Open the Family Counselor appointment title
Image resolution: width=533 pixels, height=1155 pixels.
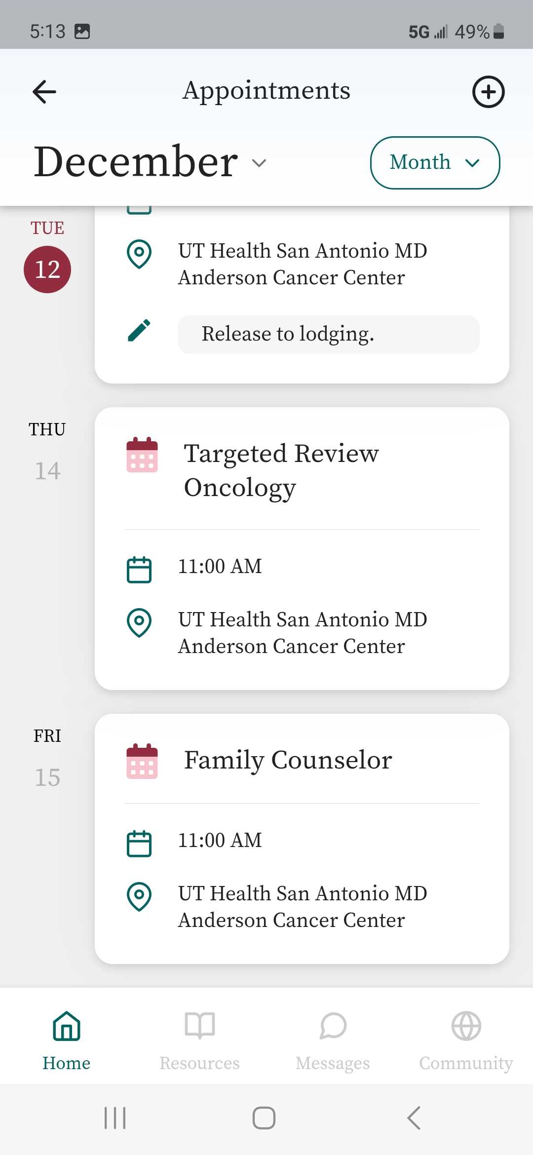click(288, 760)
